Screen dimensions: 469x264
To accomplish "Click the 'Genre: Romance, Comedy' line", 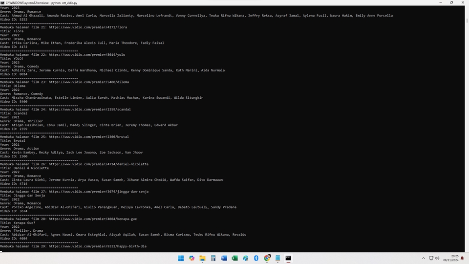I will (21, 94).
